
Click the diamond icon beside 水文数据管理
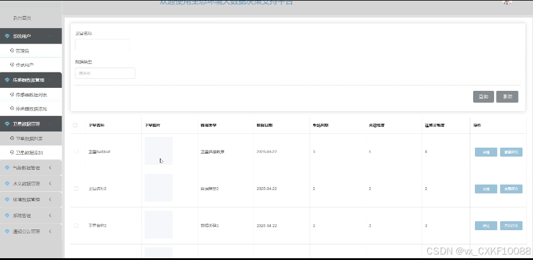7,183
